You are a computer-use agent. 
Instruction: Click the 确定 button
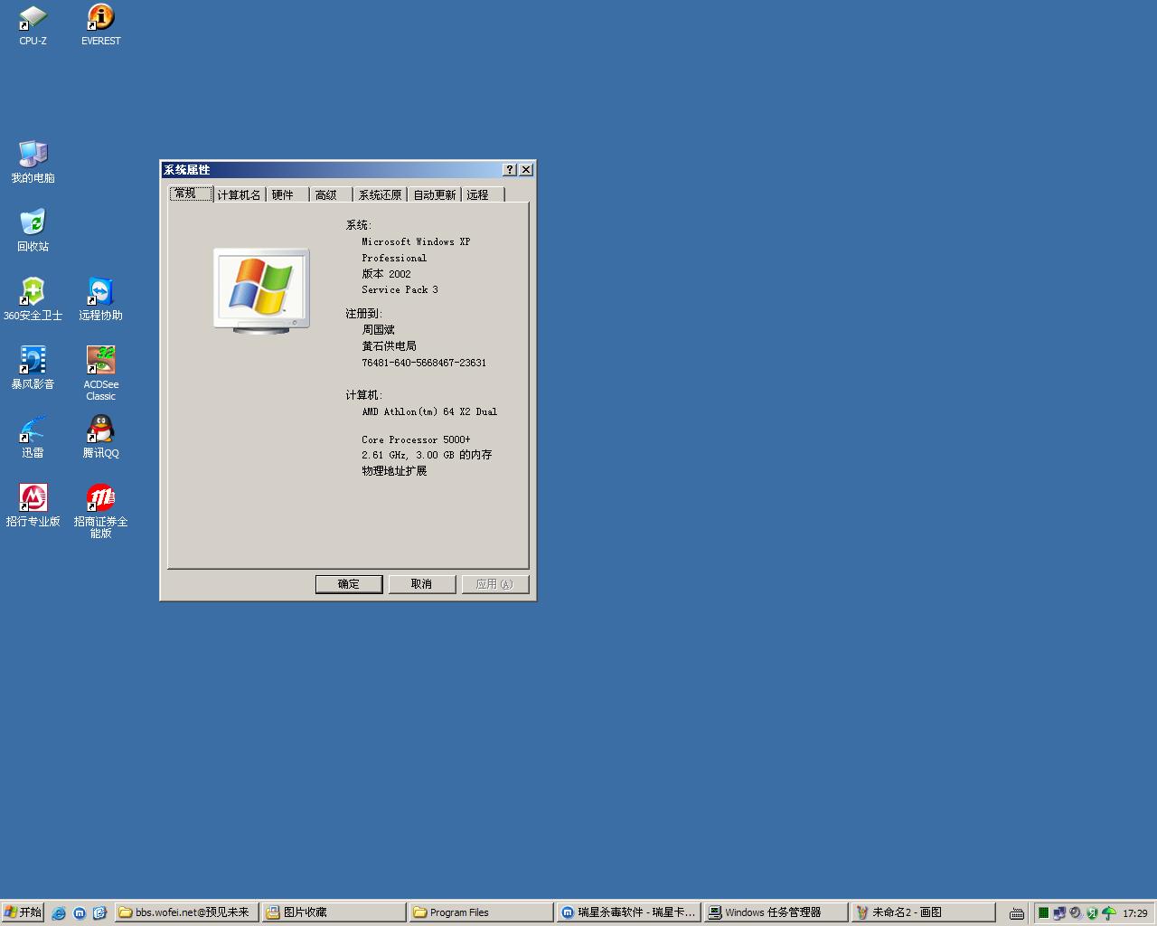(349, 584)
